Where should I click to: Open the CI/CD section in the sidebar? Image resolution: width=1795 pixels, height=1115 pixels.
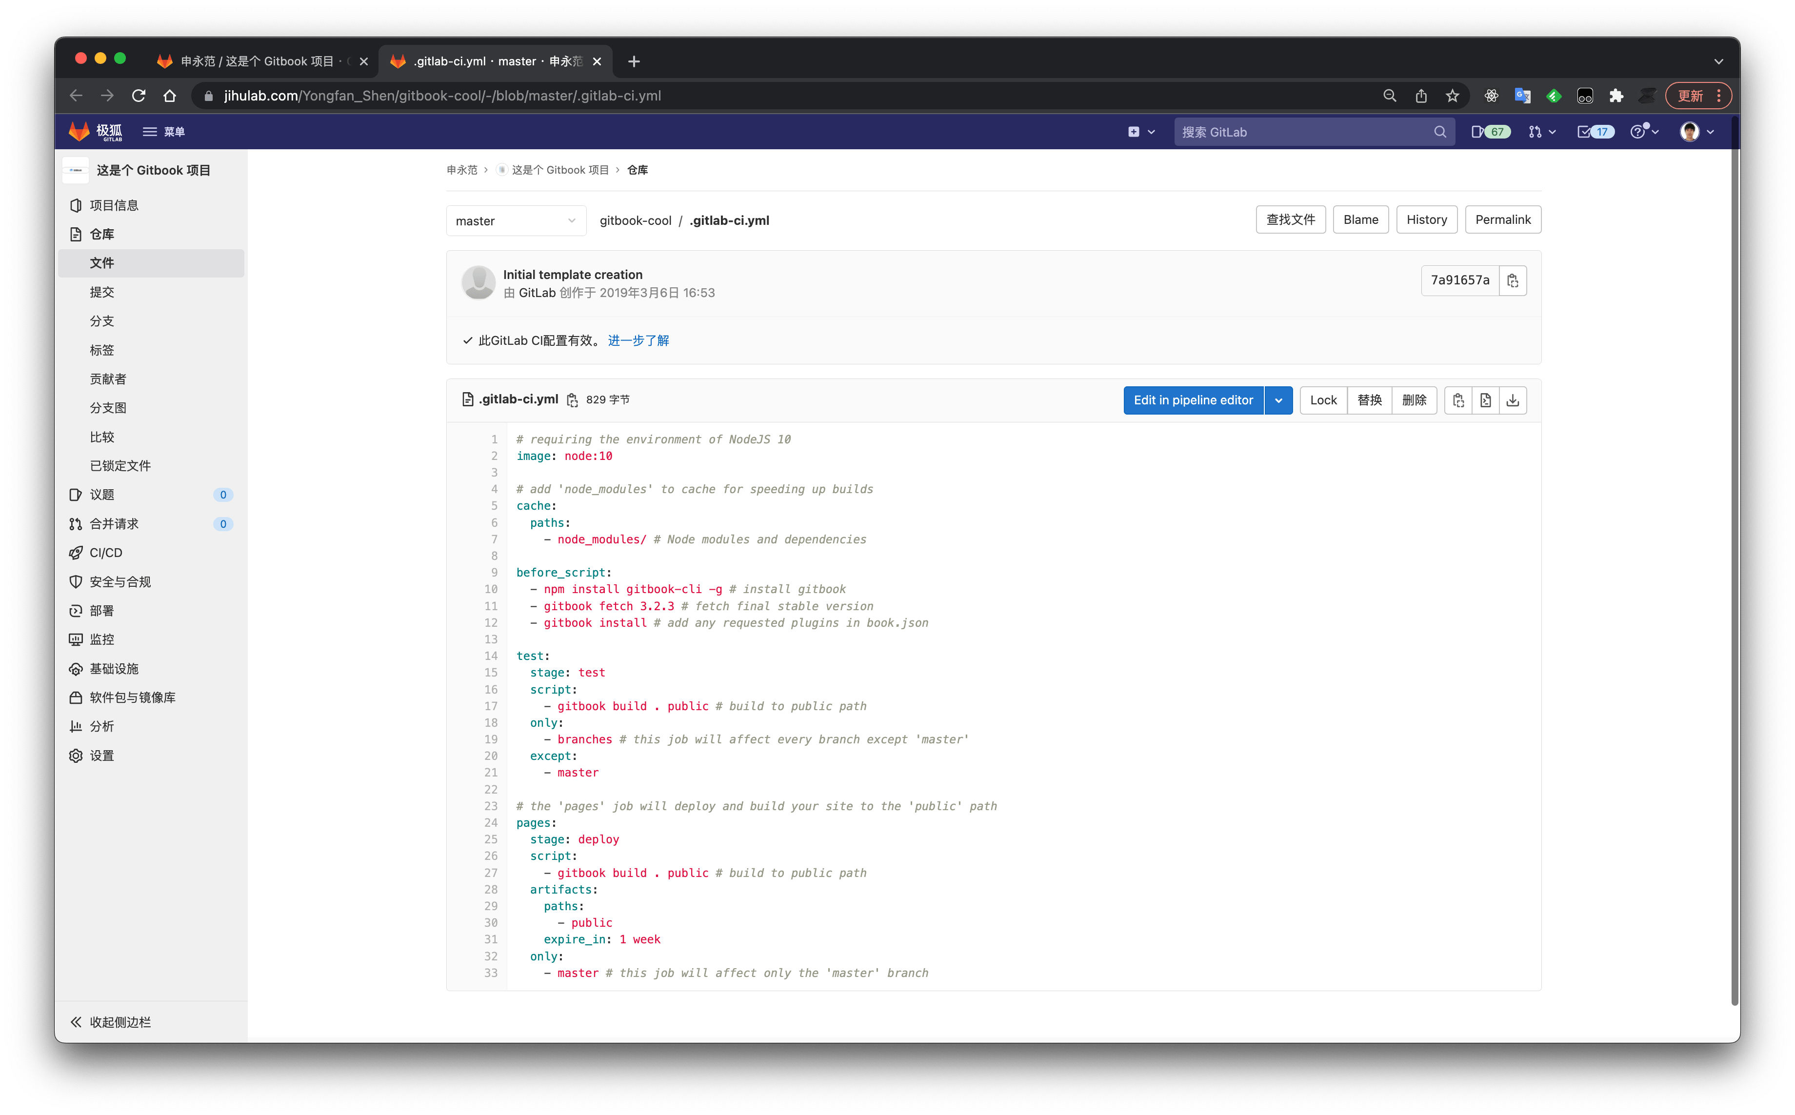105,552
